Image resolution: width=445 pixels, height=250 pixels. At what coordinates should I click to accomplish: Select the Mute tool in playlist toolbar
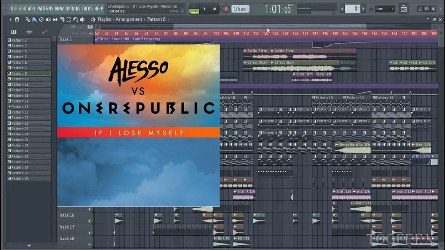point(48,19)
